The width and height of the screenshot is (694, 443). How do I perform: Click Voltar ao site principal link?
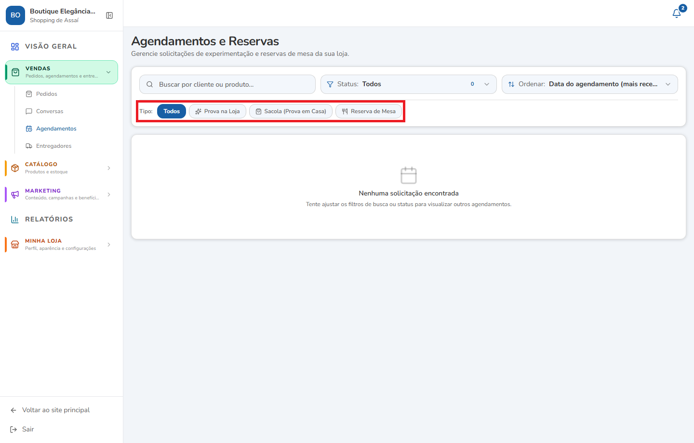click(x=56, y=410)
